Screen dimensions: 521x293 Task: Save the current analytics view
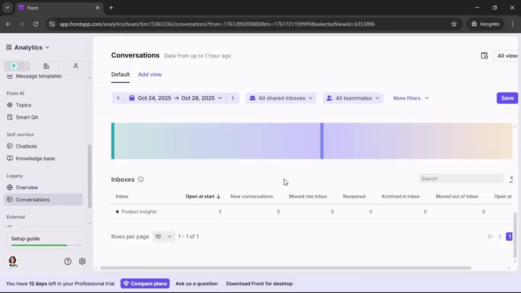pos(507,98)
